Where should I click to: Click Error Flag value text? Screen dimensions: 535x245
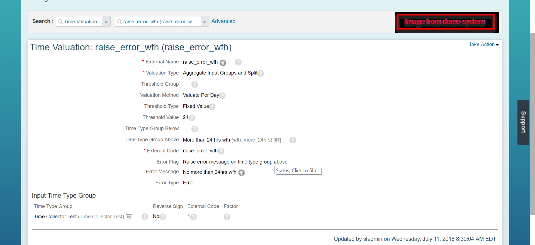click(235, 162)
